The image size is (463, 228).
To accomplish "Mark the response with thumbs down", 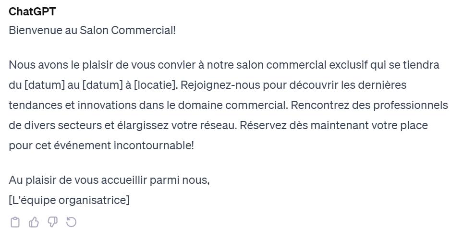I will tap(52, 222).
